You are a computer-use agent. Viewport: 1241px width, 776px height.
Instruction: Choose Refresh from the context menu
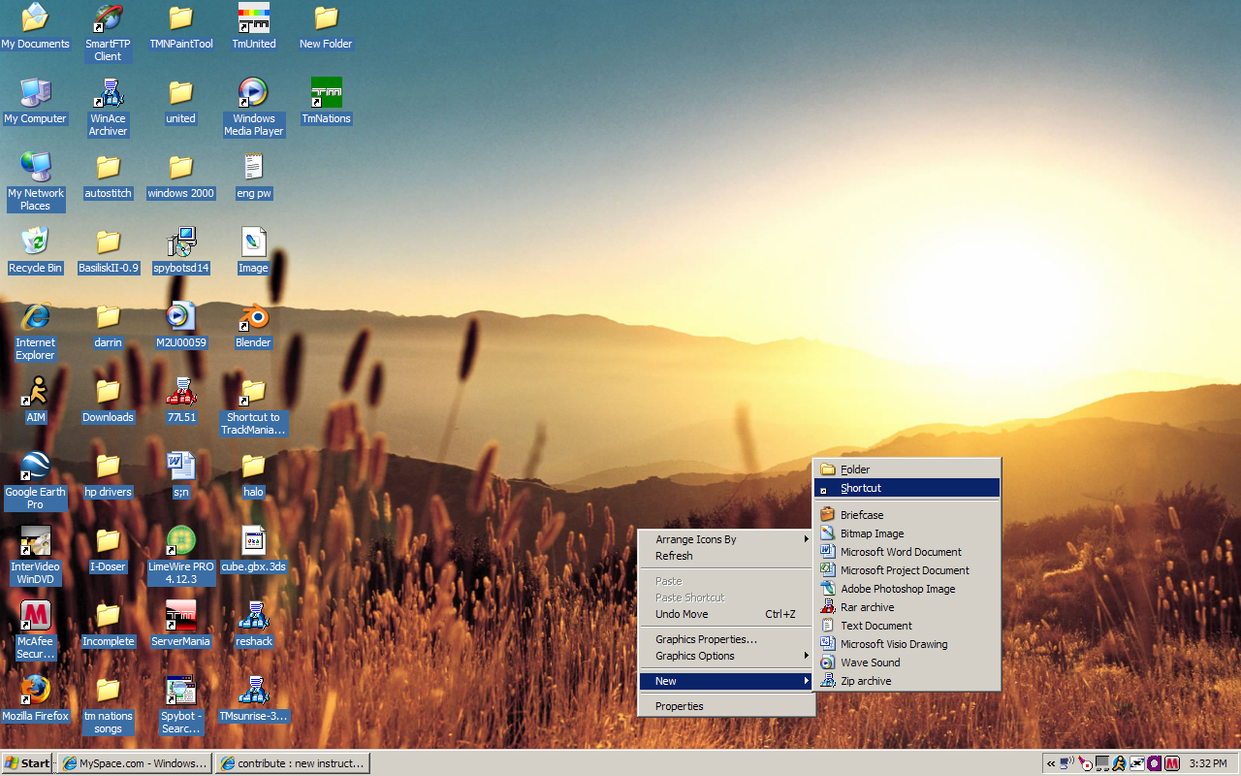click(726, 556)
